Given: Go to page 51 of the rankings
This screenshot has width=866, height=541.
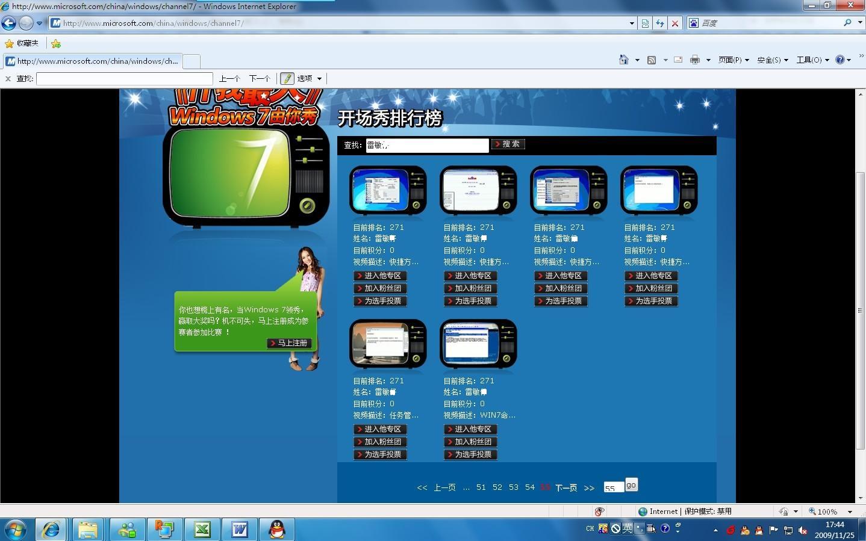Looking at the screenshot, I should click(481, 487).
